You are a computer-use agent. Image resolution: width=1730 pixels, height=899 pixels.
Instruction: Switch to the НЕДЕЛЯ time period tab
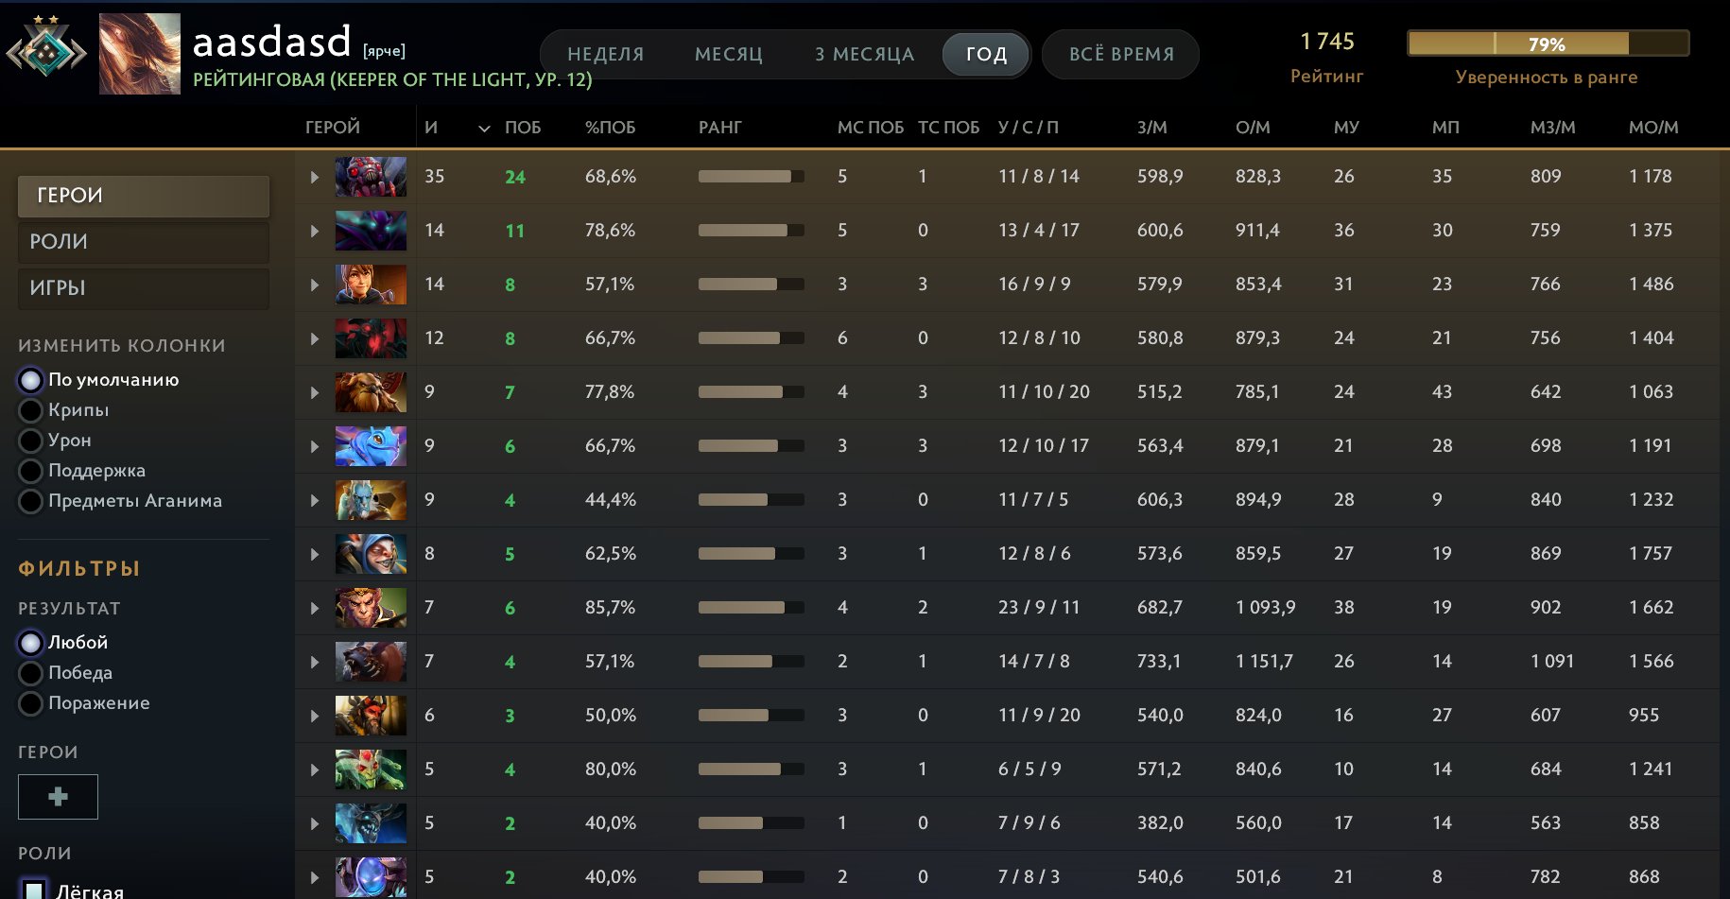[x=605, y=55]
